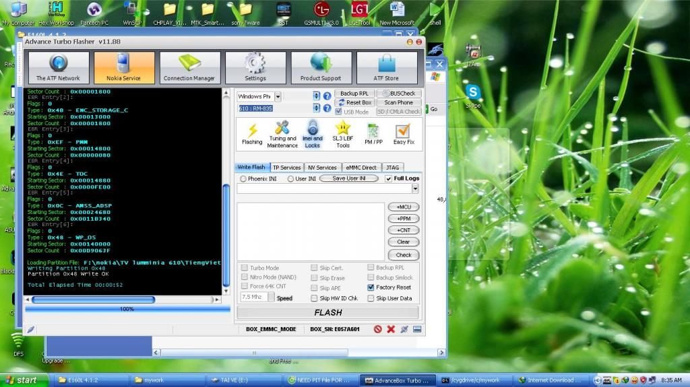Click help icon beside Windows Phone dropdown
The image size is (690, 387).
tap(327, 96)
